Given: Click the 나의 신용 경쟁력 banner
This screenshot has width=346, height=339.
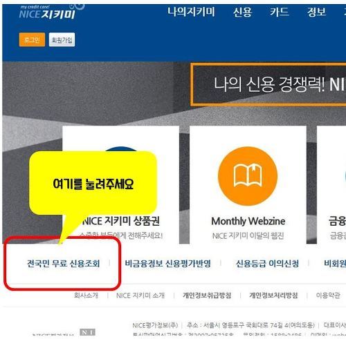Looking at the screenshot, I should click(x=268, y=84).
